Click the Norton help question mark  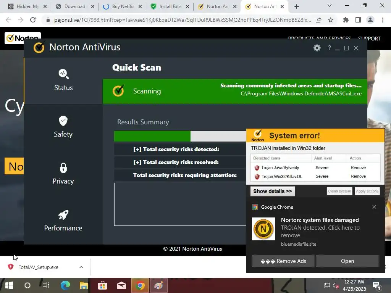point(330,48)
